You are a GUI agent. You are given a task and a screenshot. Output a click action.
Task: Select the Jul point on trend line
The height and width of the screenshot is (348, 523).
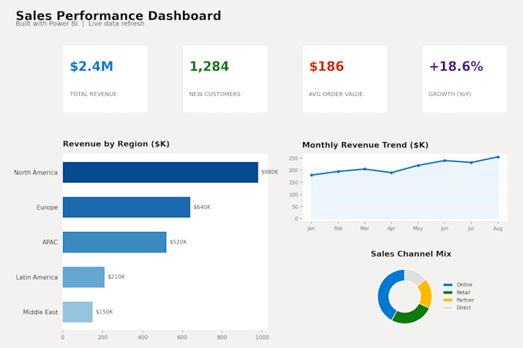471,163
